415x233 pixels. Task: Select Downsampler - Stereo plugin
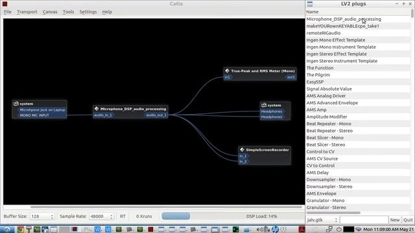point(358,186)
